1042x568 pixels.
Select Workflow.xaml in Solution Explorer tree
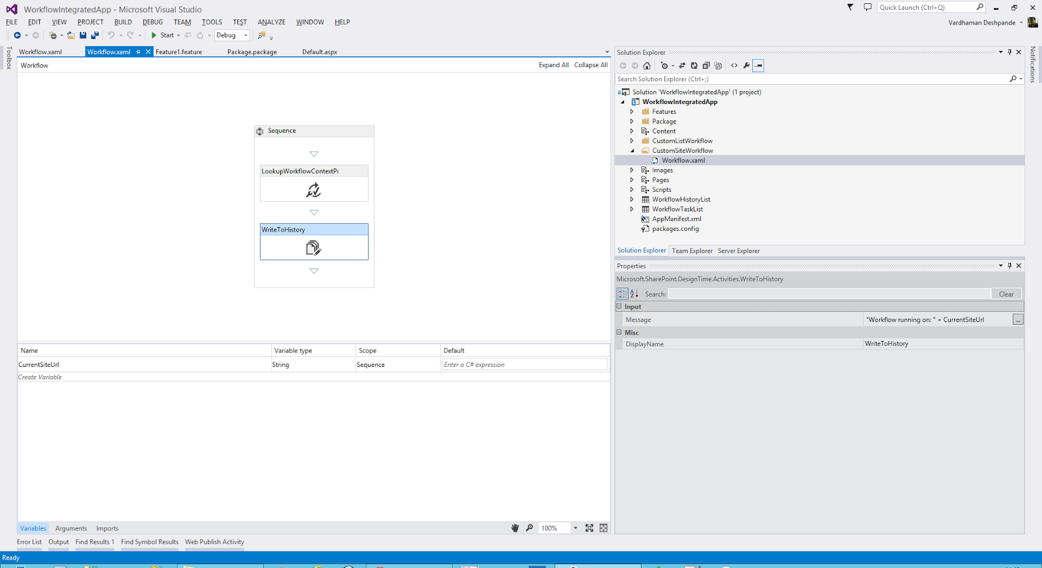(683, 161)
